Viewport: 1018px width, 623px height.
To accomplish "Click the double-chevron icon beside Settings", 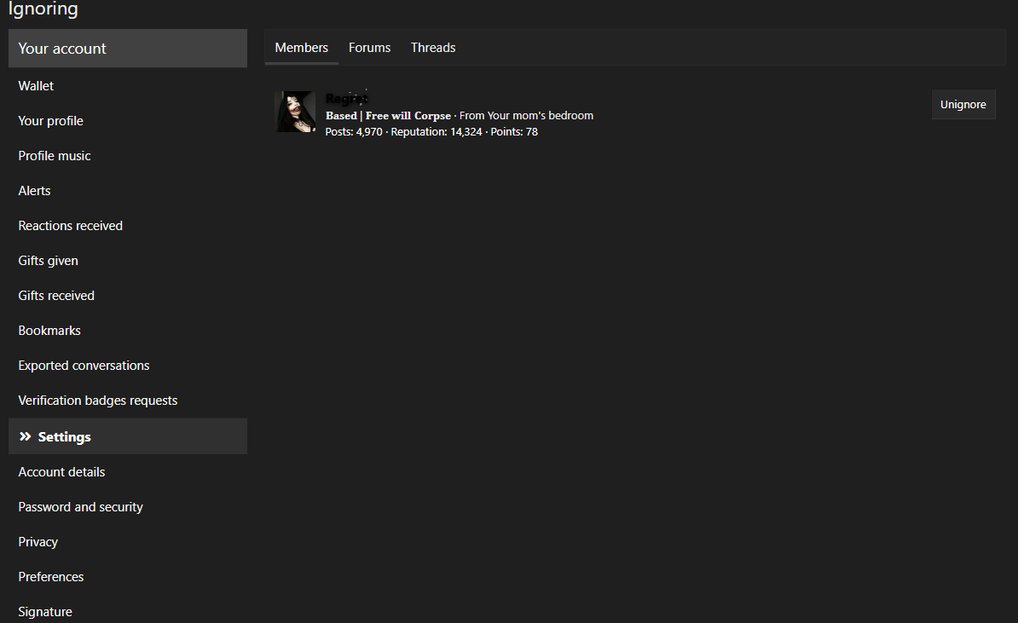I will pos(26,436).
